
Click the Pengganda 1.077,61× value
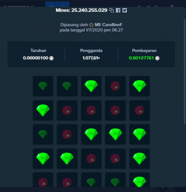(91, 58)
